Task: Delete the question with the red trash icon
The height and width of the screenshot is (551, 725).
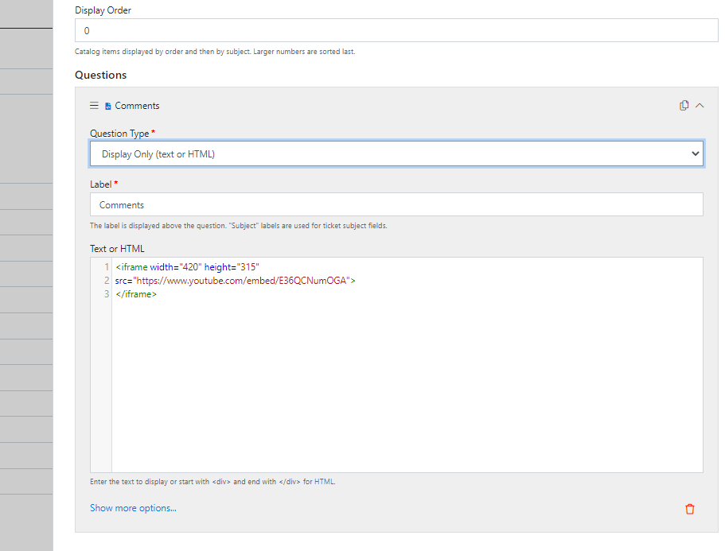Action: (689, 509)
